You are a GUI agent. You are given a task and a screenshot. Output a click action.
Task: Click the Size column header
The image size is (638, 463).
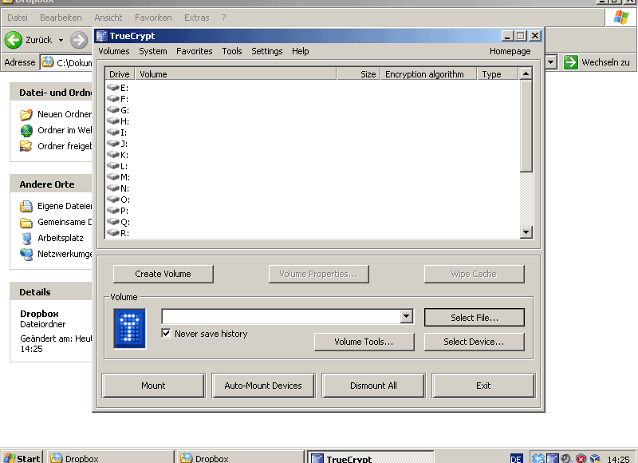[x=358, y=74]
